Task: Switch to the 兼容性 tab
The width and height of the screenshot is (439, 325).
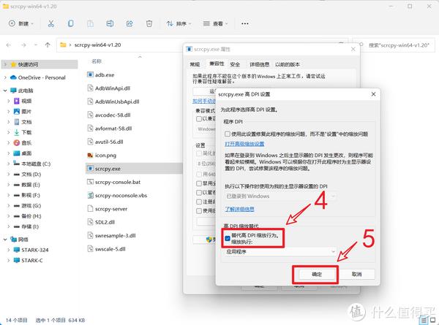Action: click(x=217, y=64)
